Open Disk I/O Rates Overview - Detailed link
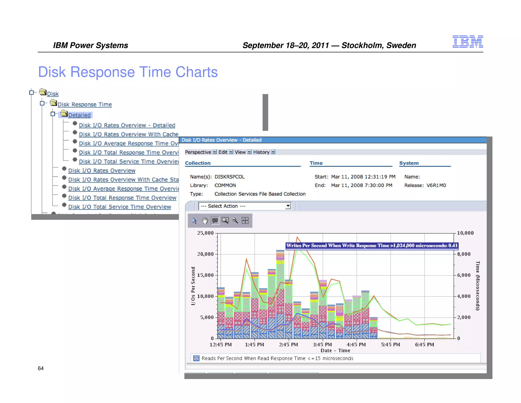Screen dimensions: 521x403 point(127,125)
